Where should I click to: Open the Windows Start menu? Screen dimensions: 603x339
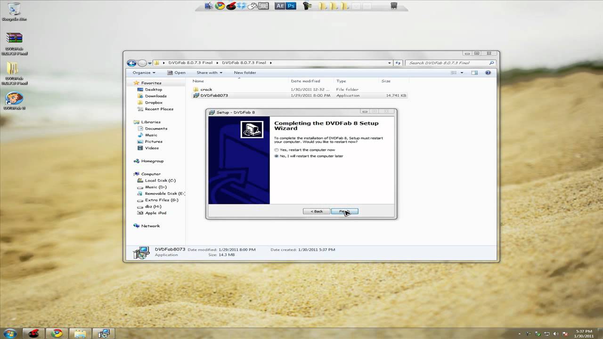(10, 333)
